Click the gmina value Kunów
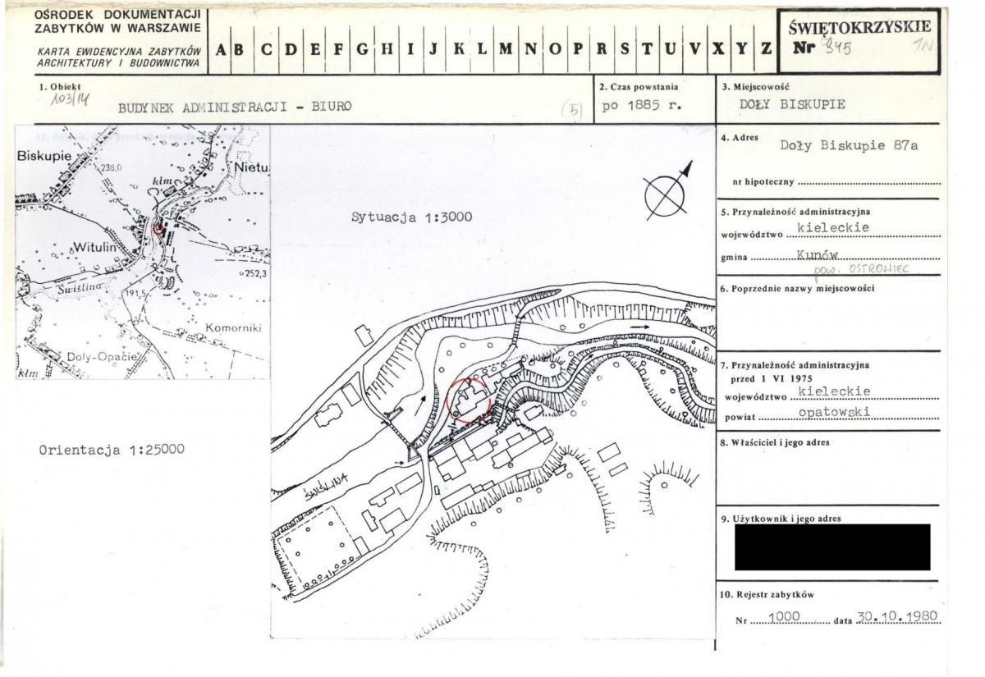 (816, 254)
